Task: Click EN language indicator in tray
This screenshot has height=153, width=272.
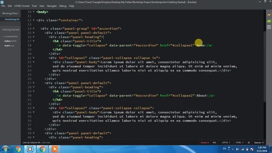Action: pyautogui.click(x=224, y=149)
